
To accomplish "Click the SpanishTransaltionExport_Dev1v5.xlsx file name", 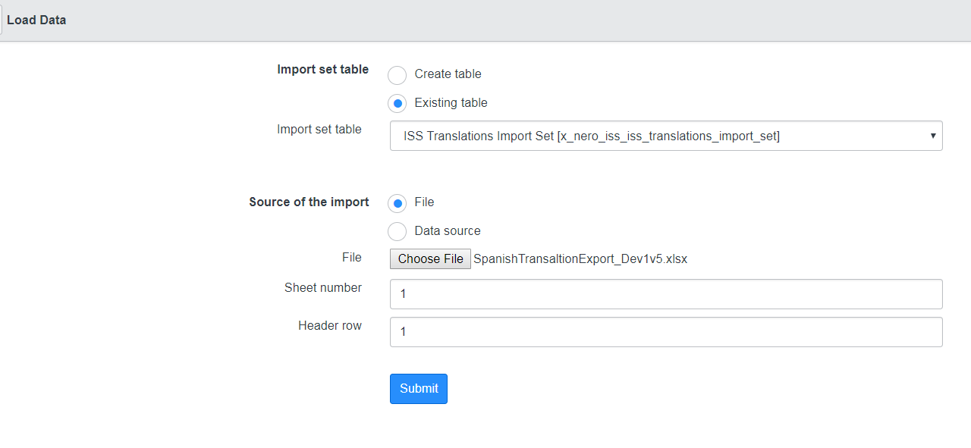I will click(x=580, y=259).
